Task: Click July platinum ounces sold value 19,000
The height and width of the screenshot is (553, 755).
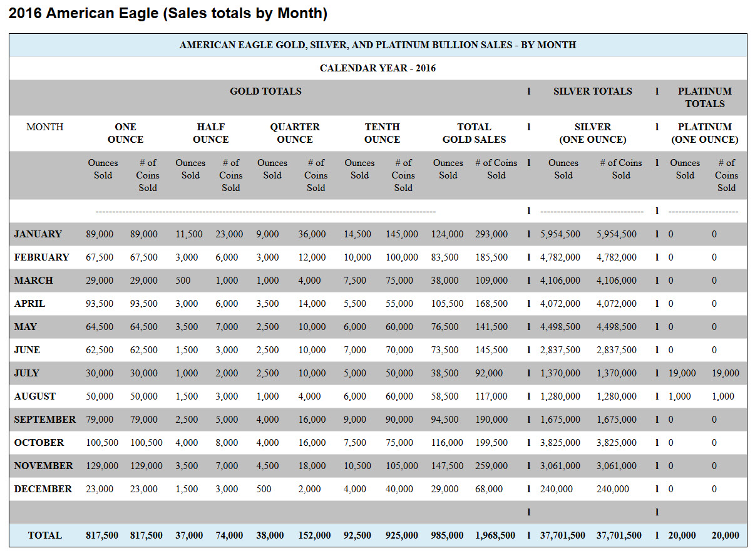Action: pos(682,373)
